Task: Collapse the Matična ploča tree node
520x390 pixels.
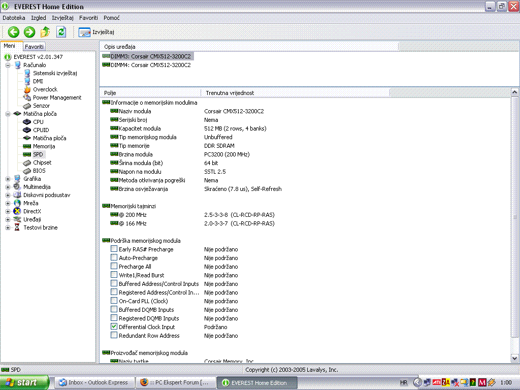Action: click(x=8, y=114)
